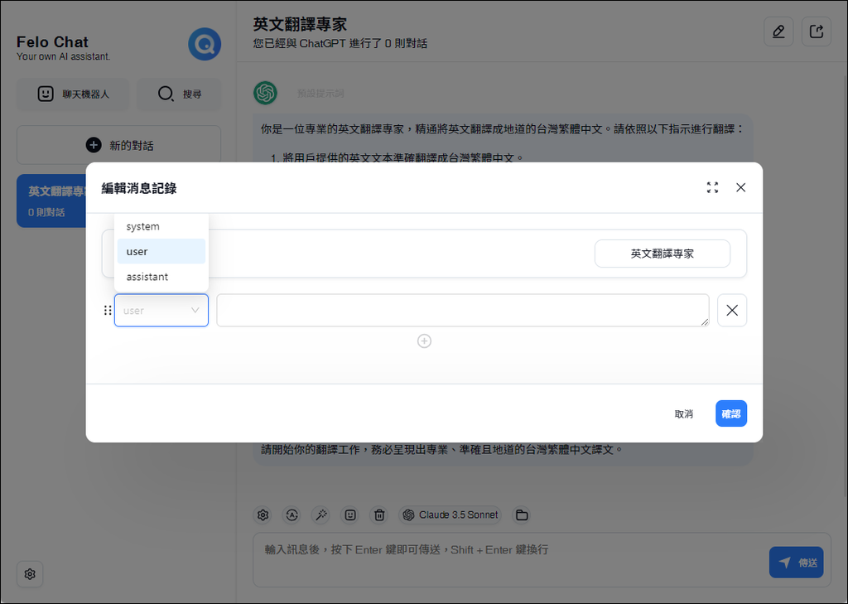This screenshot has height=604, width=848.
Task: Grab the drag handle beside role selector
Action: (108, 310)
